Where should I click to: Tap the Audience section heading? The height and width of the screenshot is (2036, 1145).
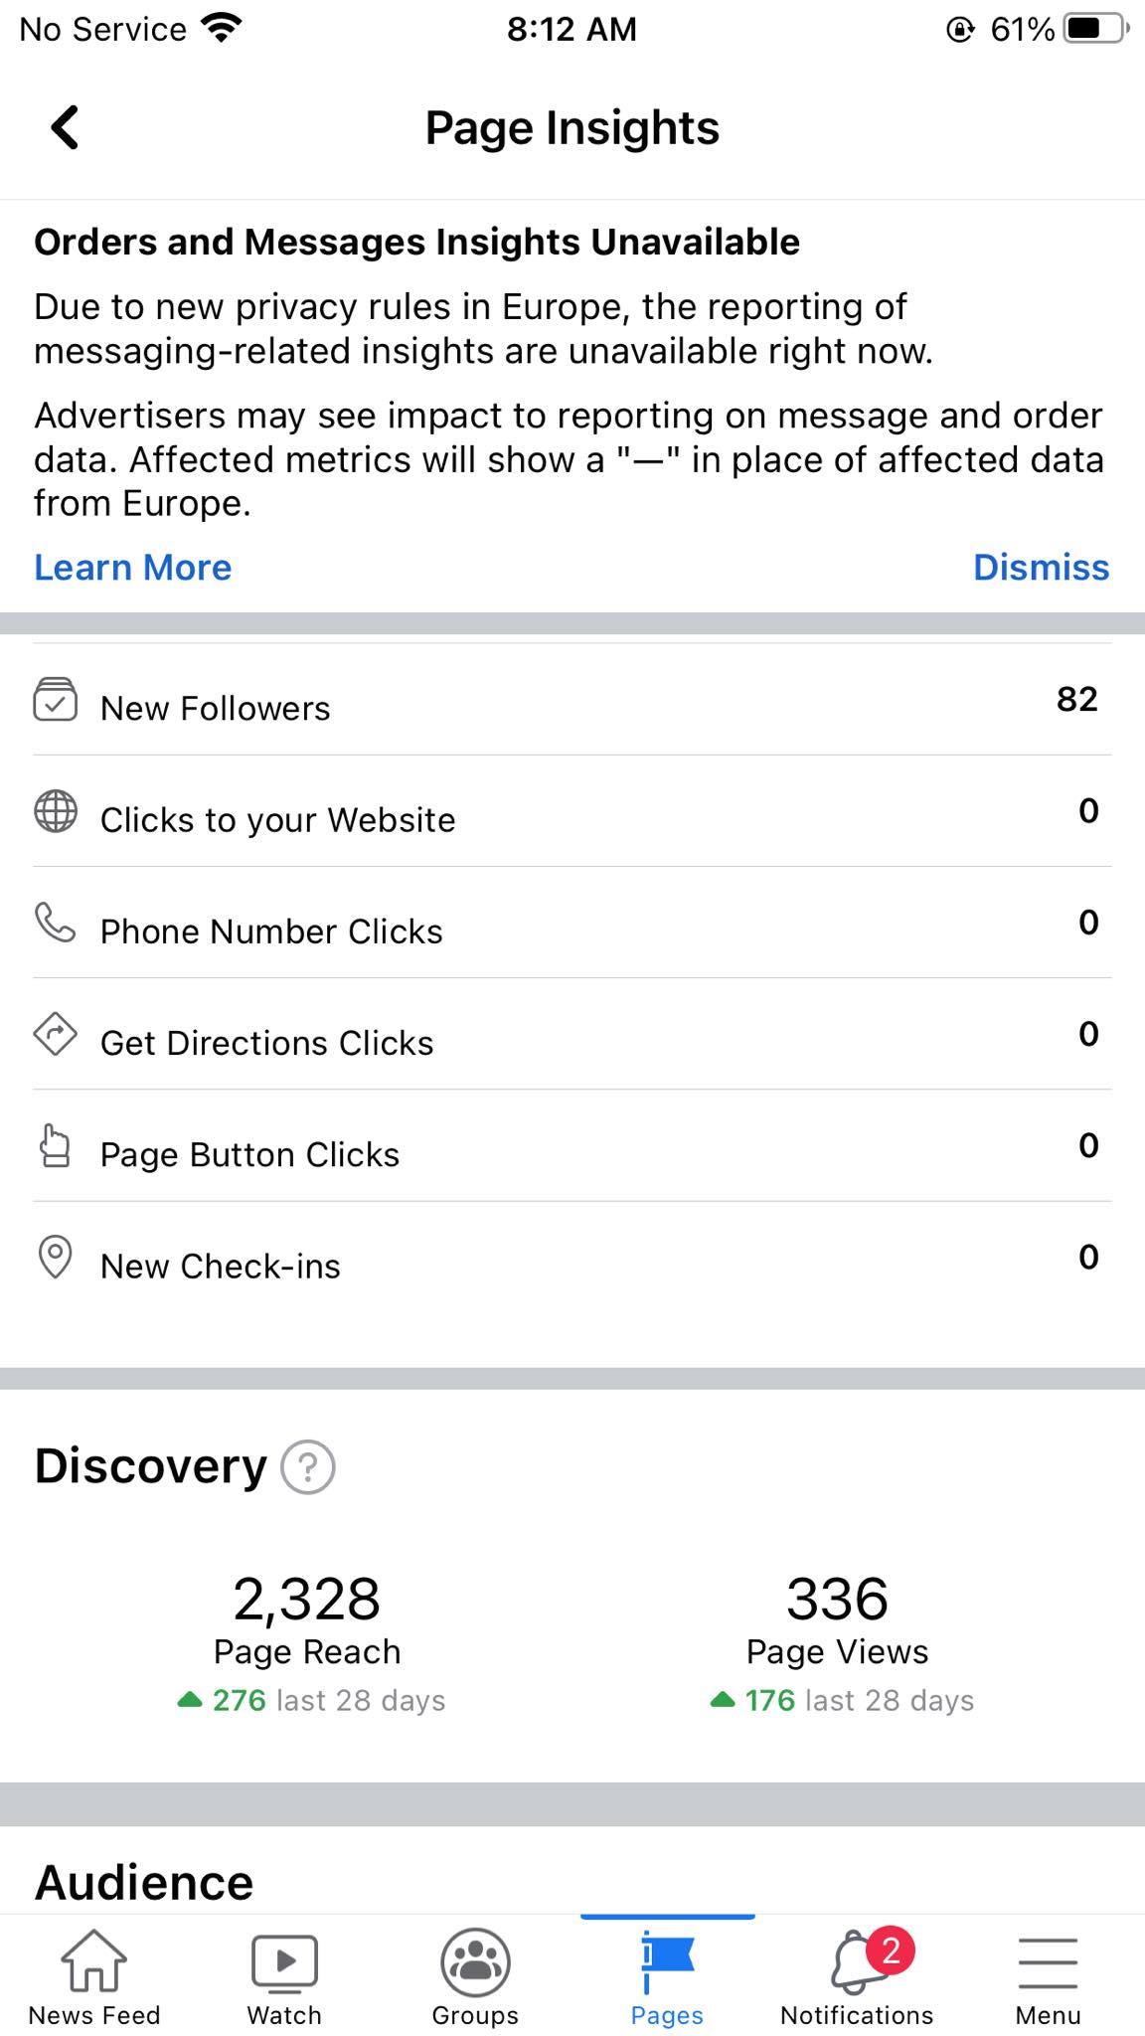(x=144, y=1882)
